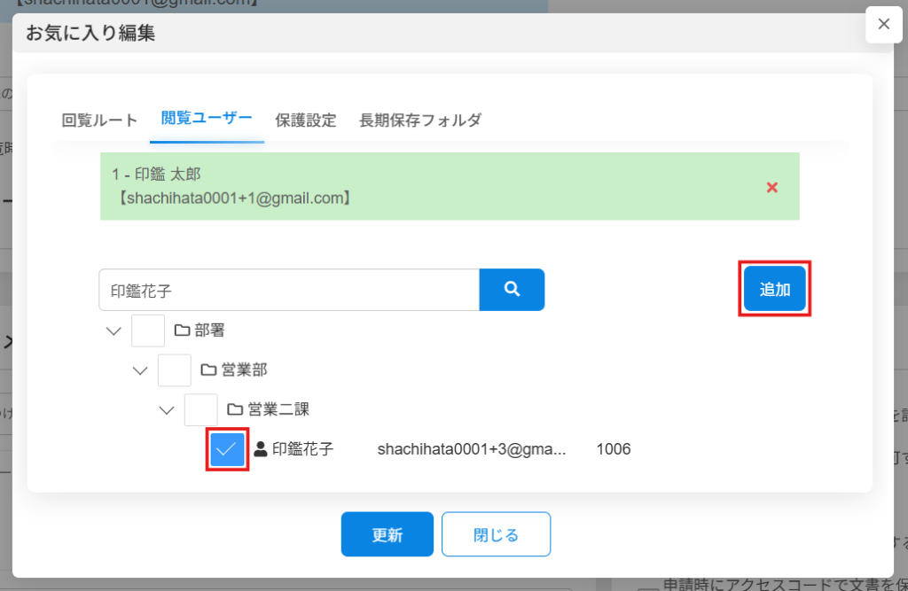Collapse the 部署 tree node

[x=113, y=330]
